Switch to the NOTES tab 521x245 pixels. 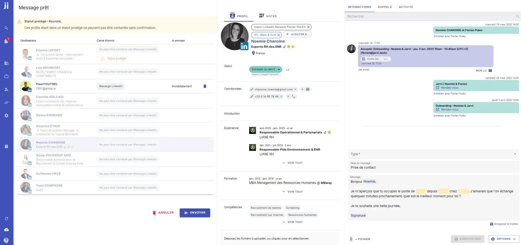coord(268,16)
